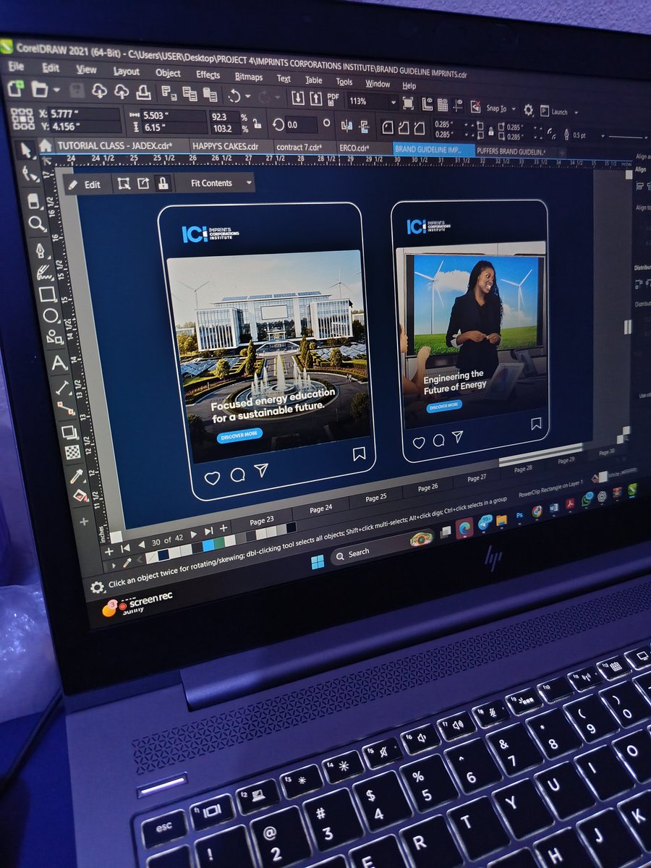Click the Undo arrow icon

(x=234, y=95)
